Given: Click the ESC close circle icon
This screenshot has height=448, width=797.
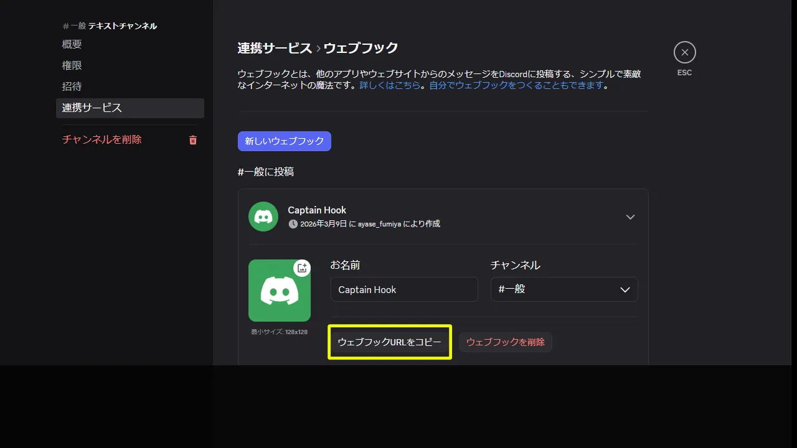Looking at the screenshot, I should point(684,52).
